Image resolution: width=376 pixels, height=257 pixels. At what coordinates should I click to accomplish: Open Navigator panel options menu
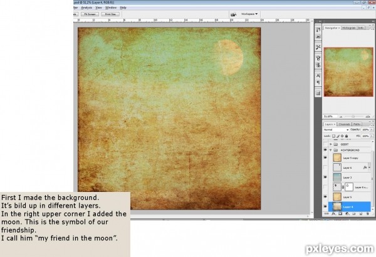tap(373, 29)
